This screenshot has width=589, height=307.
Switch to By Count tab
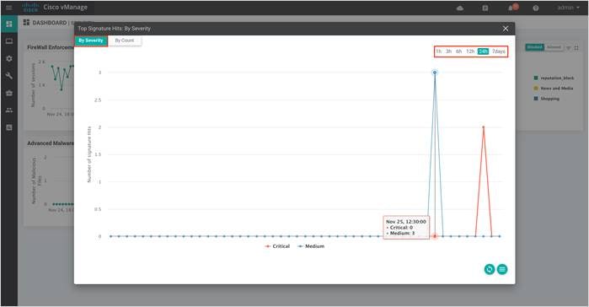coord(125,40)
